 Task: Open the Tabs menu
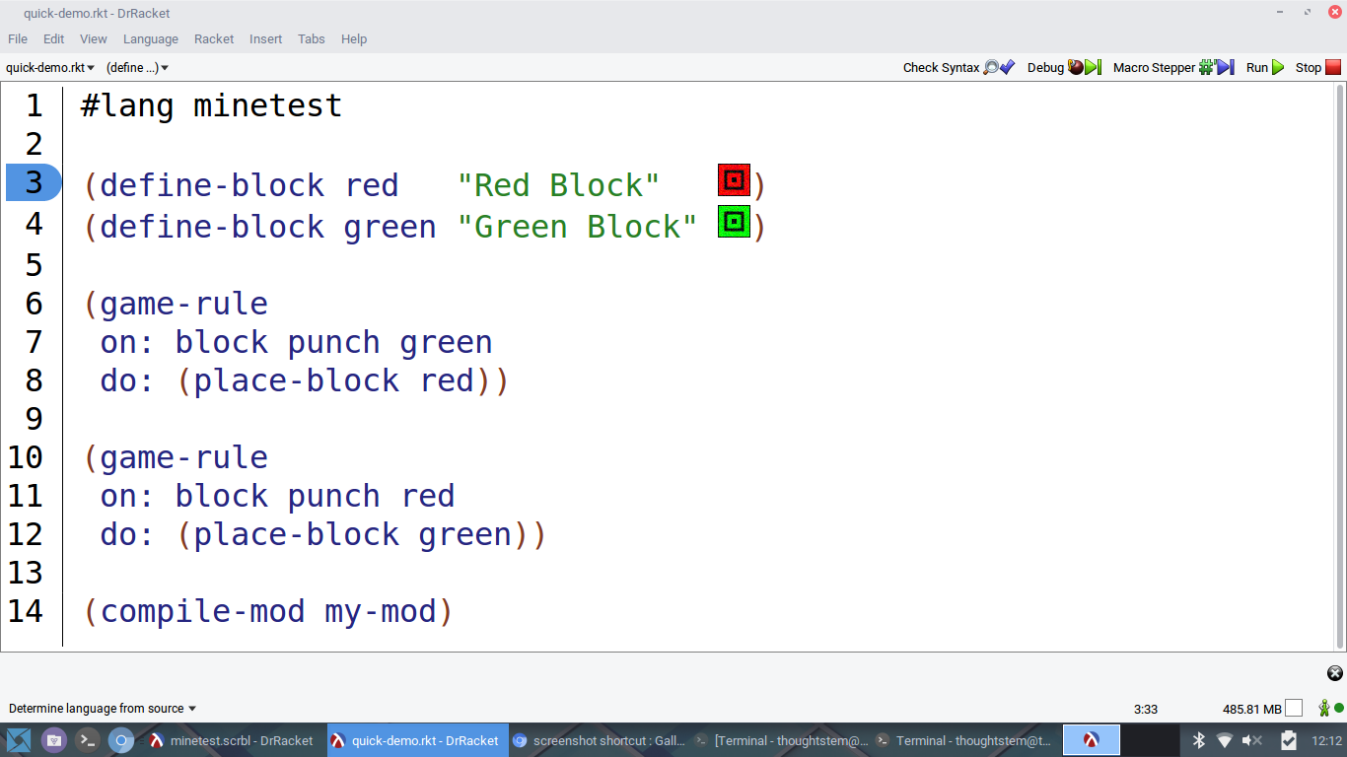(312, 38)
